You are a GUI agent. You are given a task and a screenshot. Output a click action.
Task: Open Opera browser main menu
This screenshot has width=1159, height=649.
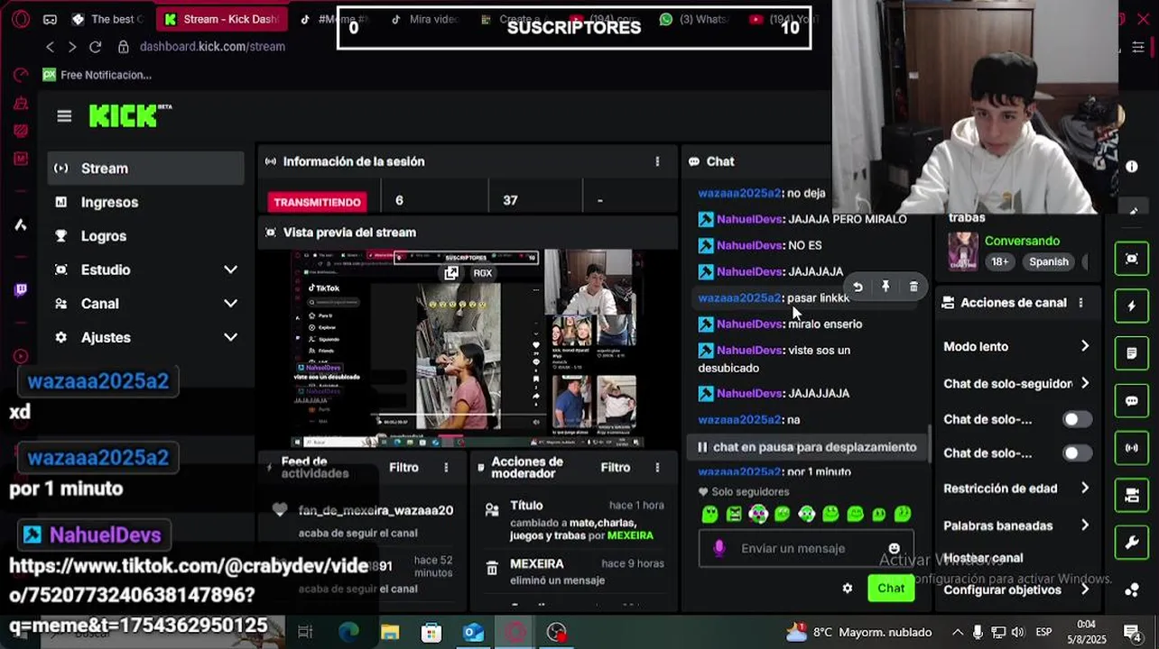pos(20,19)
